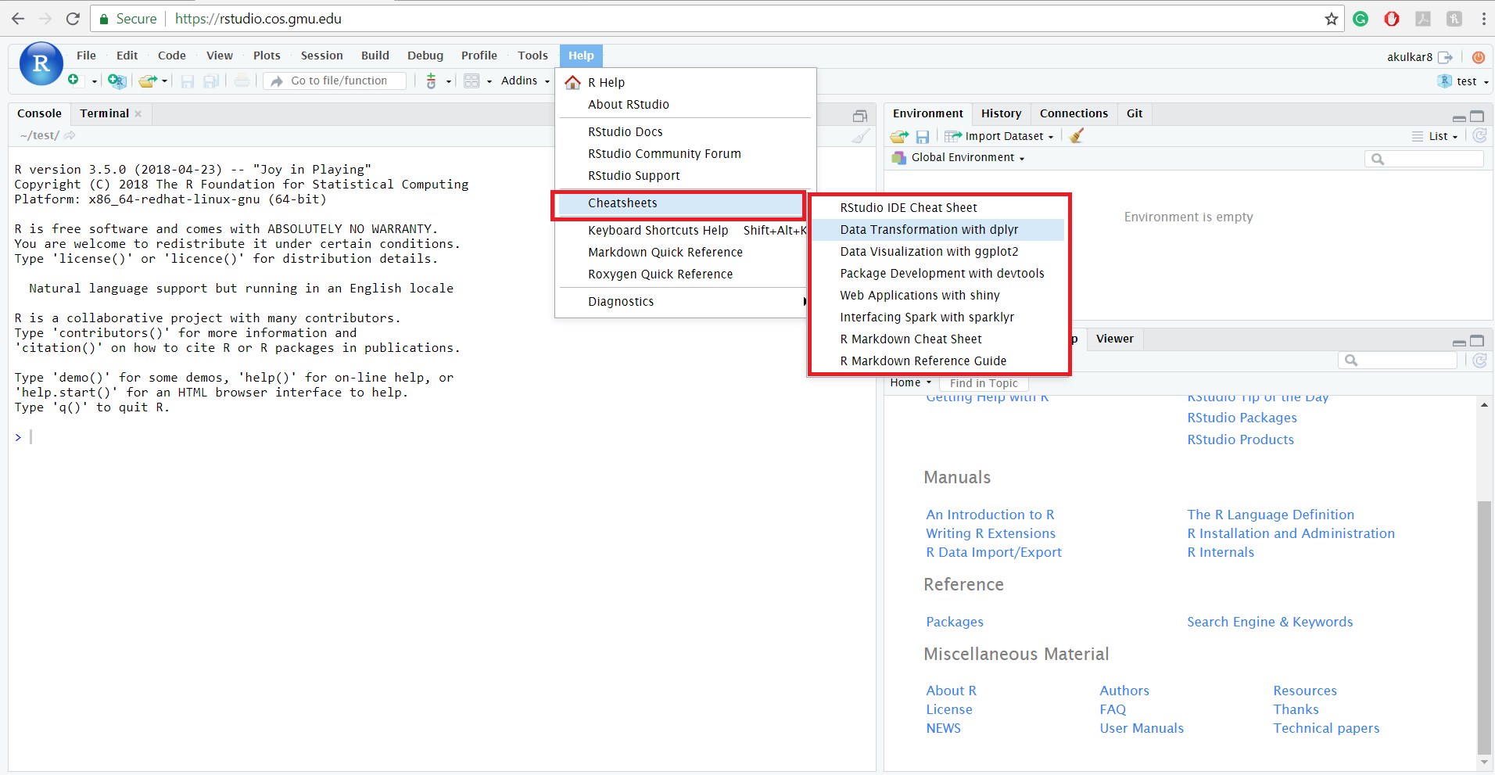Viewport: 1495px width, 775px height.
Task: Click the Open File folder icon in main toolbar
Action: pyautogui.click(x=147, y=81)
